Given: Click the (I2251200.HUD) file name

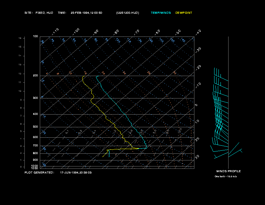Looking at the screenshot, I should 127,13.
